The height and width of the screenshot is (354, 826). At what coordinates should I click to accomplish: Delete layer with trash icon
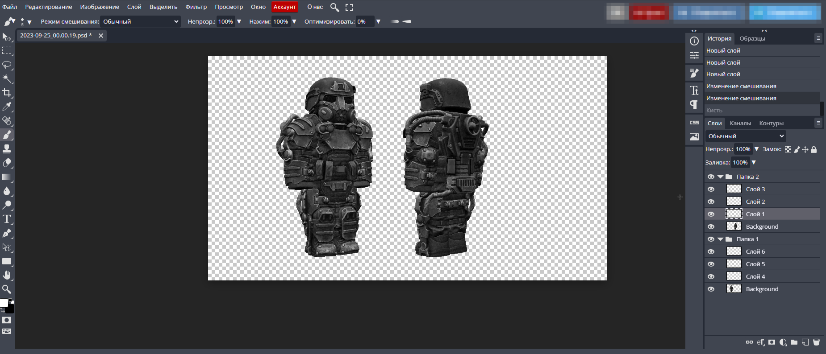(816, 342)
